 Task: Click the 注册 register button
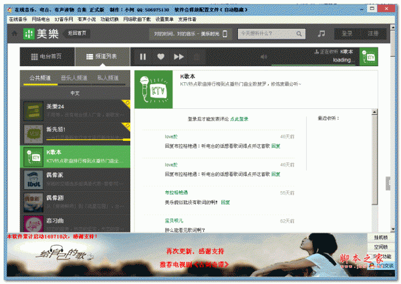pyautogui.click(x=373, y=33)
